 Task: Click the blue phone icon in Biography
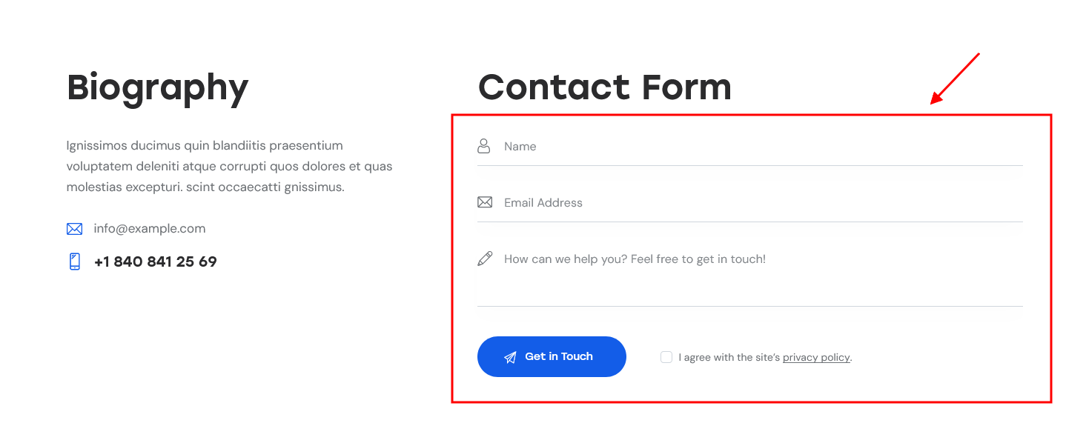coord(74,262)
